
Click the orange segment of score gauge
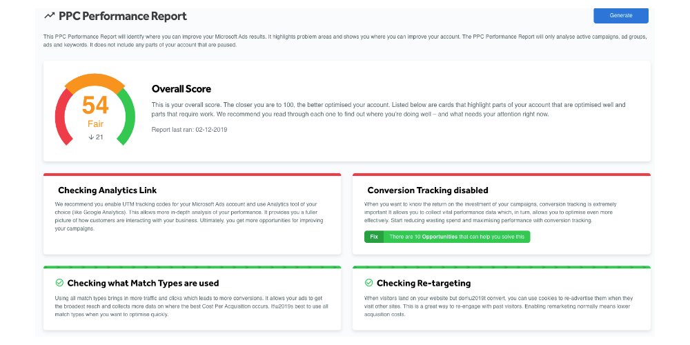coord(95,82)
